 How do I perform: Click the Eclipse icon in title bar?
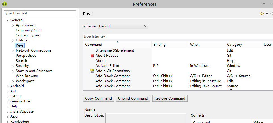point(5,4)
